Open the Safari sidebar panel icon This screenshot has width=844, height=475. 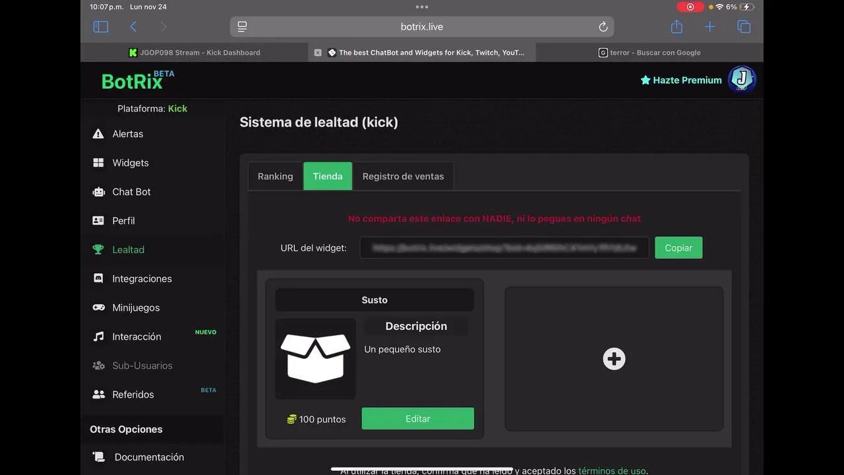[x=100, y=26]
